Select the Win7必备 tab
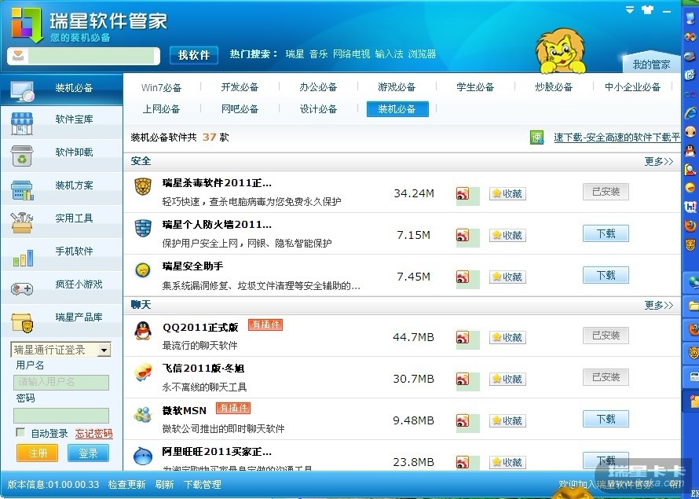The height and width of the screenshot is (499, 699). point(161,87)
